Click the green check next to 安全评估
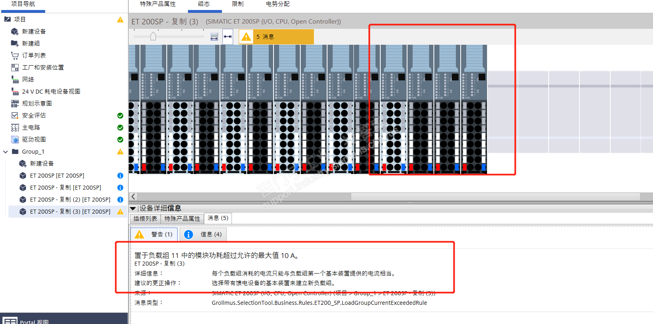The height and width of the screenshot is (324, 653). (120, 116)
